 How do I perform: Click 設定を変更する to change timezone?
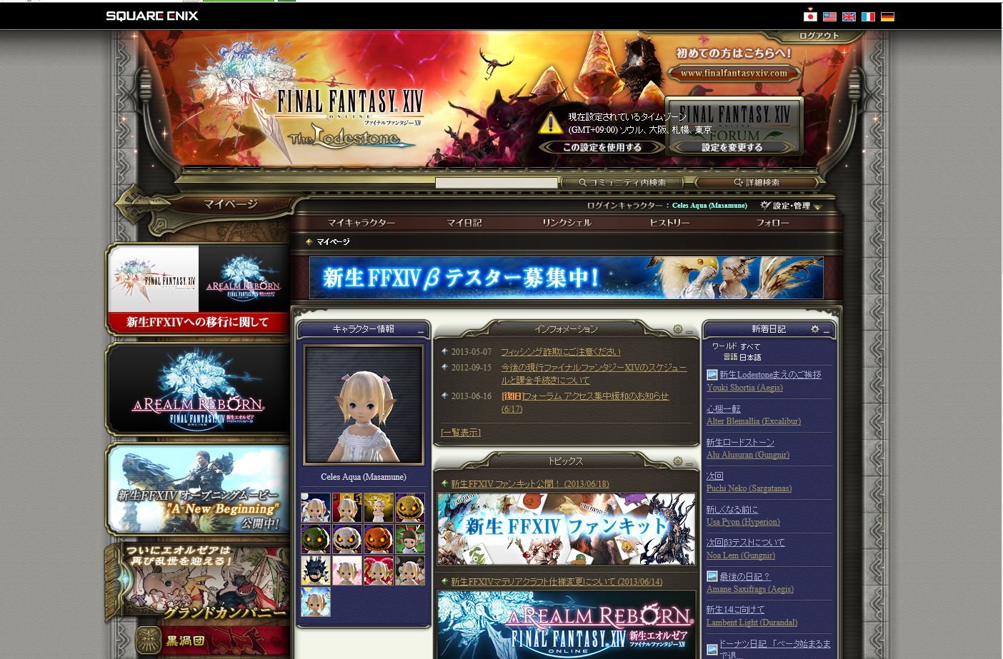[732, 147]
